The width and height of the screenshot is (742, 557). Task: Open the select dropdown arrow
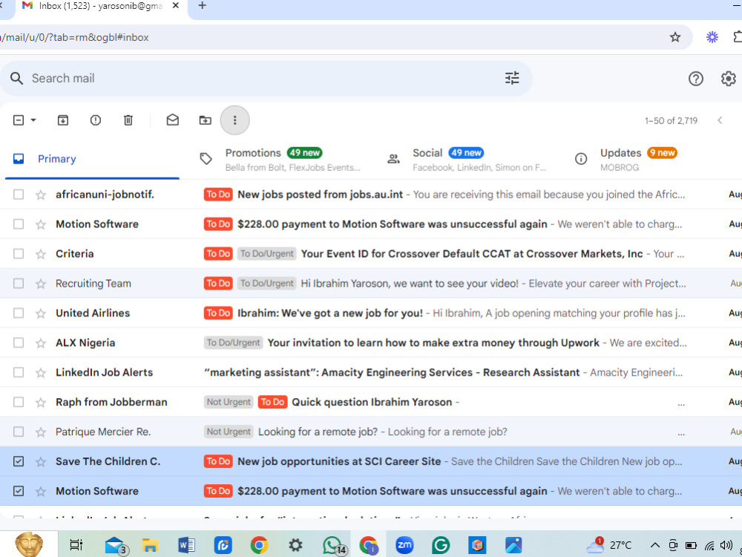click(33, 120)
